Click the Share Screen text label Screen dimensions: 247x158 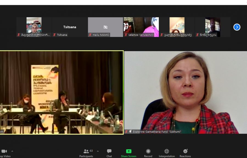click(128, 156)
